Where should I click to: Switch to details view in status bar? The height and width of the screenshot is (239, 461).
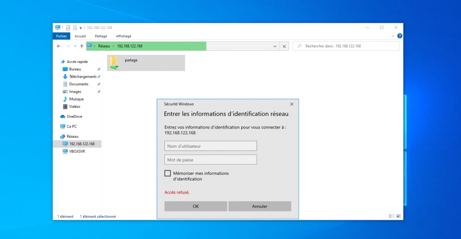(391, 217)
